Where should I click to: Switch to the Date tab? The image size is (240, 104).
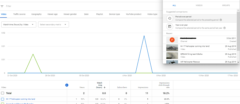coord(86,14)
